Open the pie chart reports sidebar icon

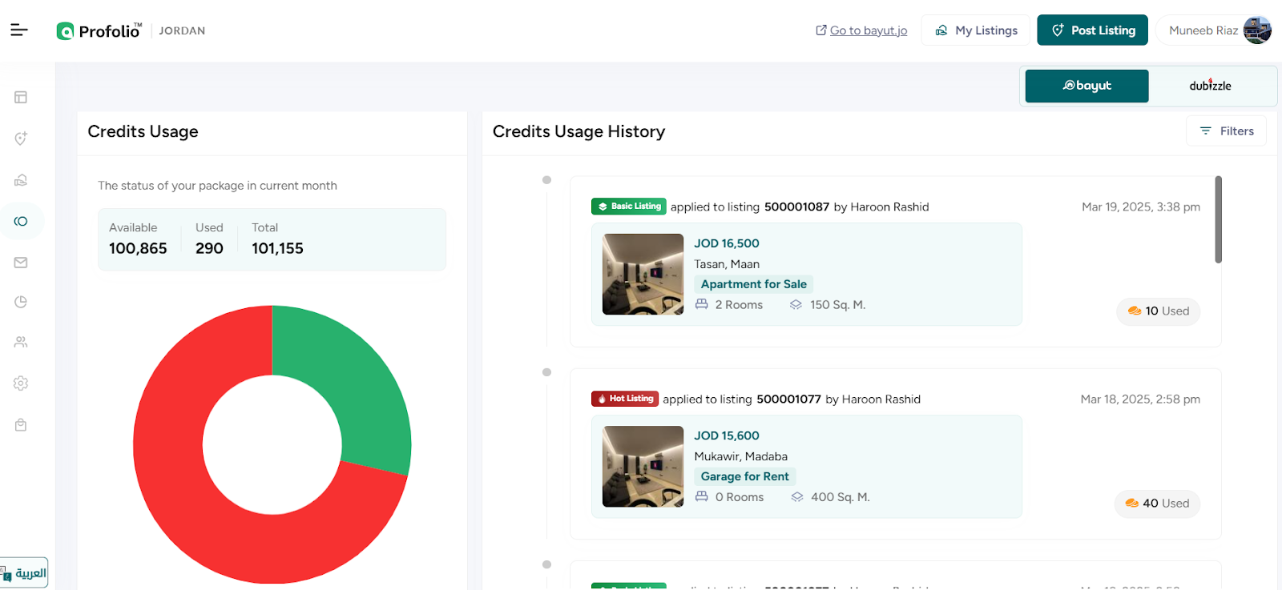point(21,302)
